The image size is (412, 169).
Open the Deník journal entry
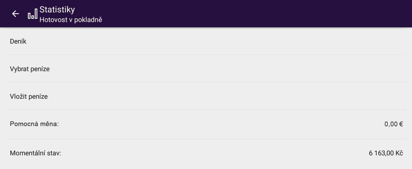[x=18, y=42]
